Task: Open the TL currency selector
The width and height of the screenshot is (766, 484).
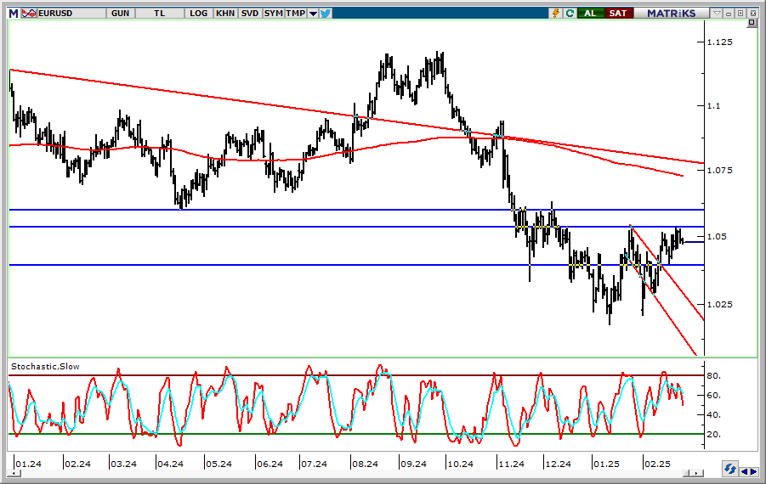Action: click(x=160, y=14)
